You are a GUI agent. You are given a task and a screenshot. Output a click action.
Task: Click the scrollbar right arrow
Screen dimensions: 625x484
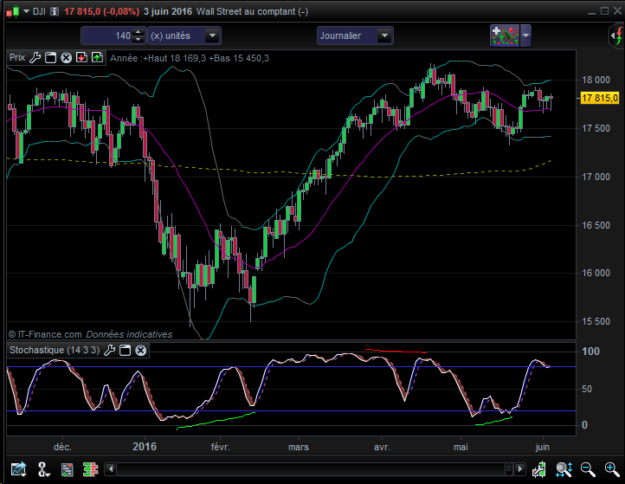519,469
